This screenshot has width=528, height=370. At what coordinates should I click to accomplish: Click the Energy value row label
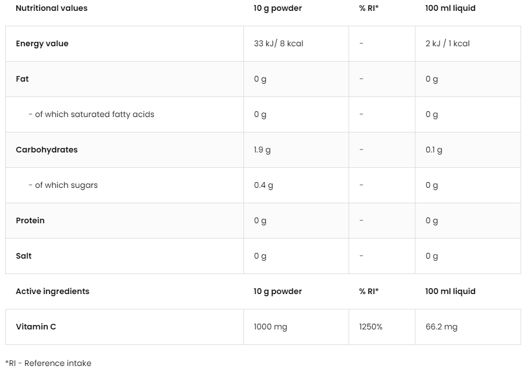coord(42,44)
